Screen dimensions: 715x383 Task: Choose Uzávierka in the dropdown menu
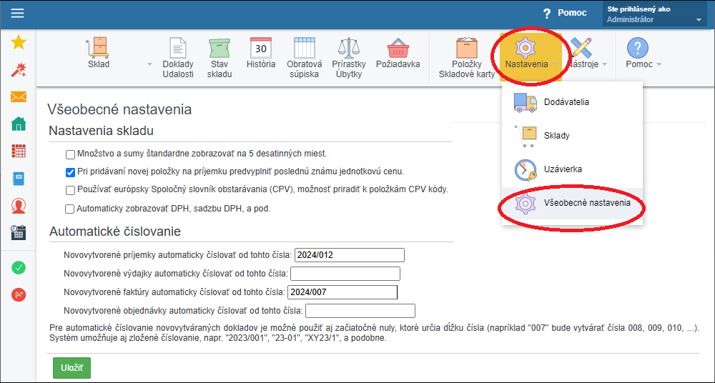point(563,169)
